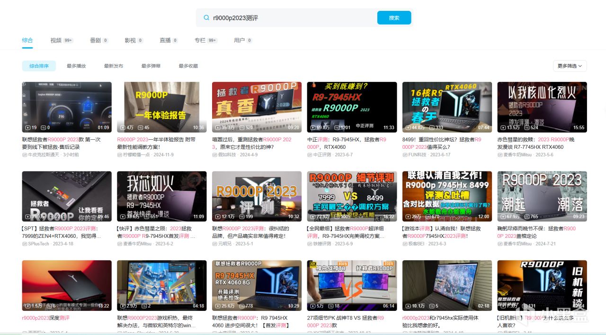Open title 【SPT】拯救者R9000P 2023评测

(62, 232)
